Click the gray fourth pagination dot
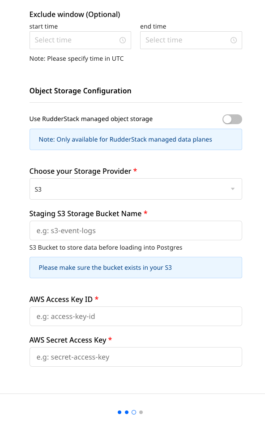265x427 pixels. 141,412
